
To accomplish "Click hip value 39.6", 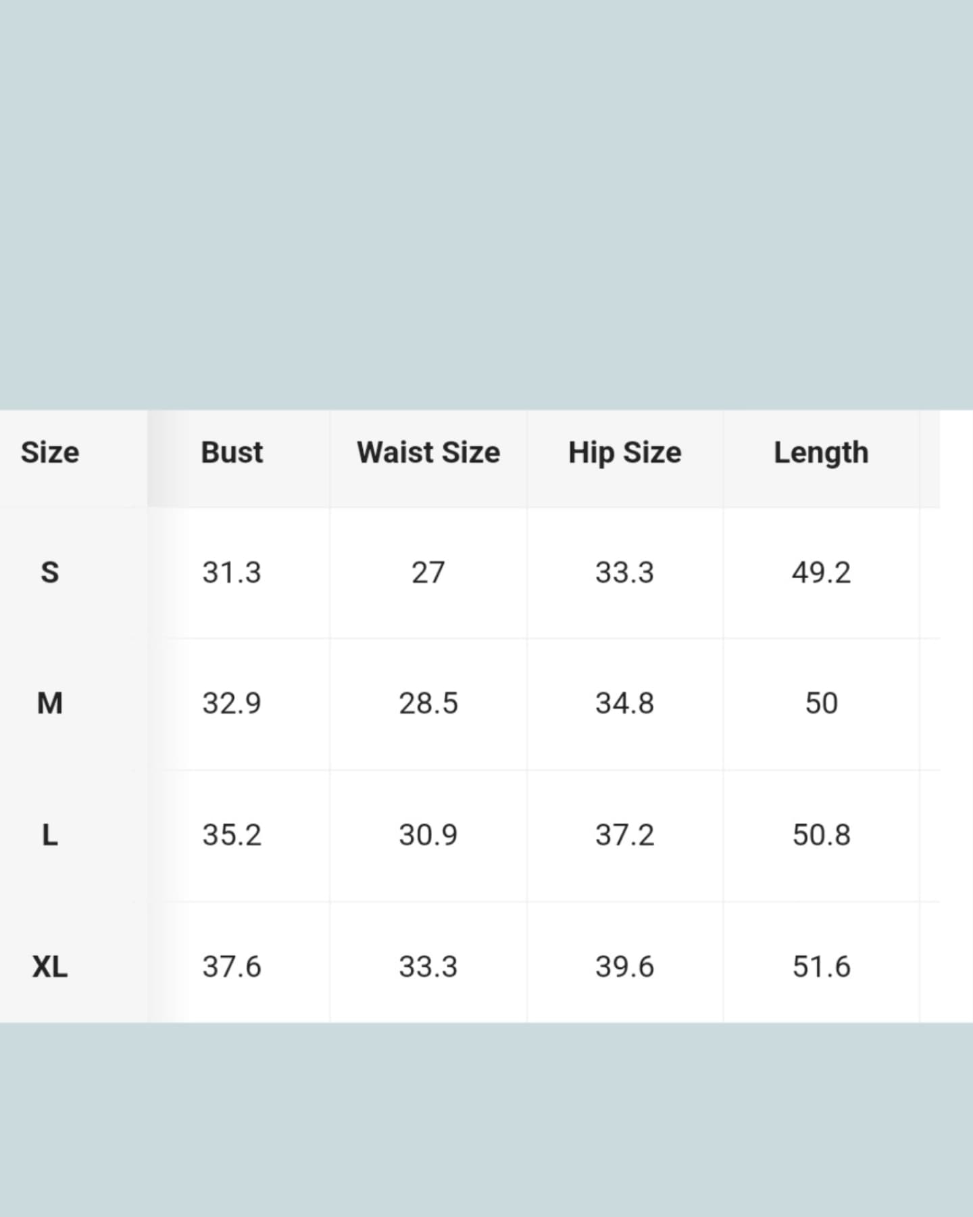I will pos(625,967).
